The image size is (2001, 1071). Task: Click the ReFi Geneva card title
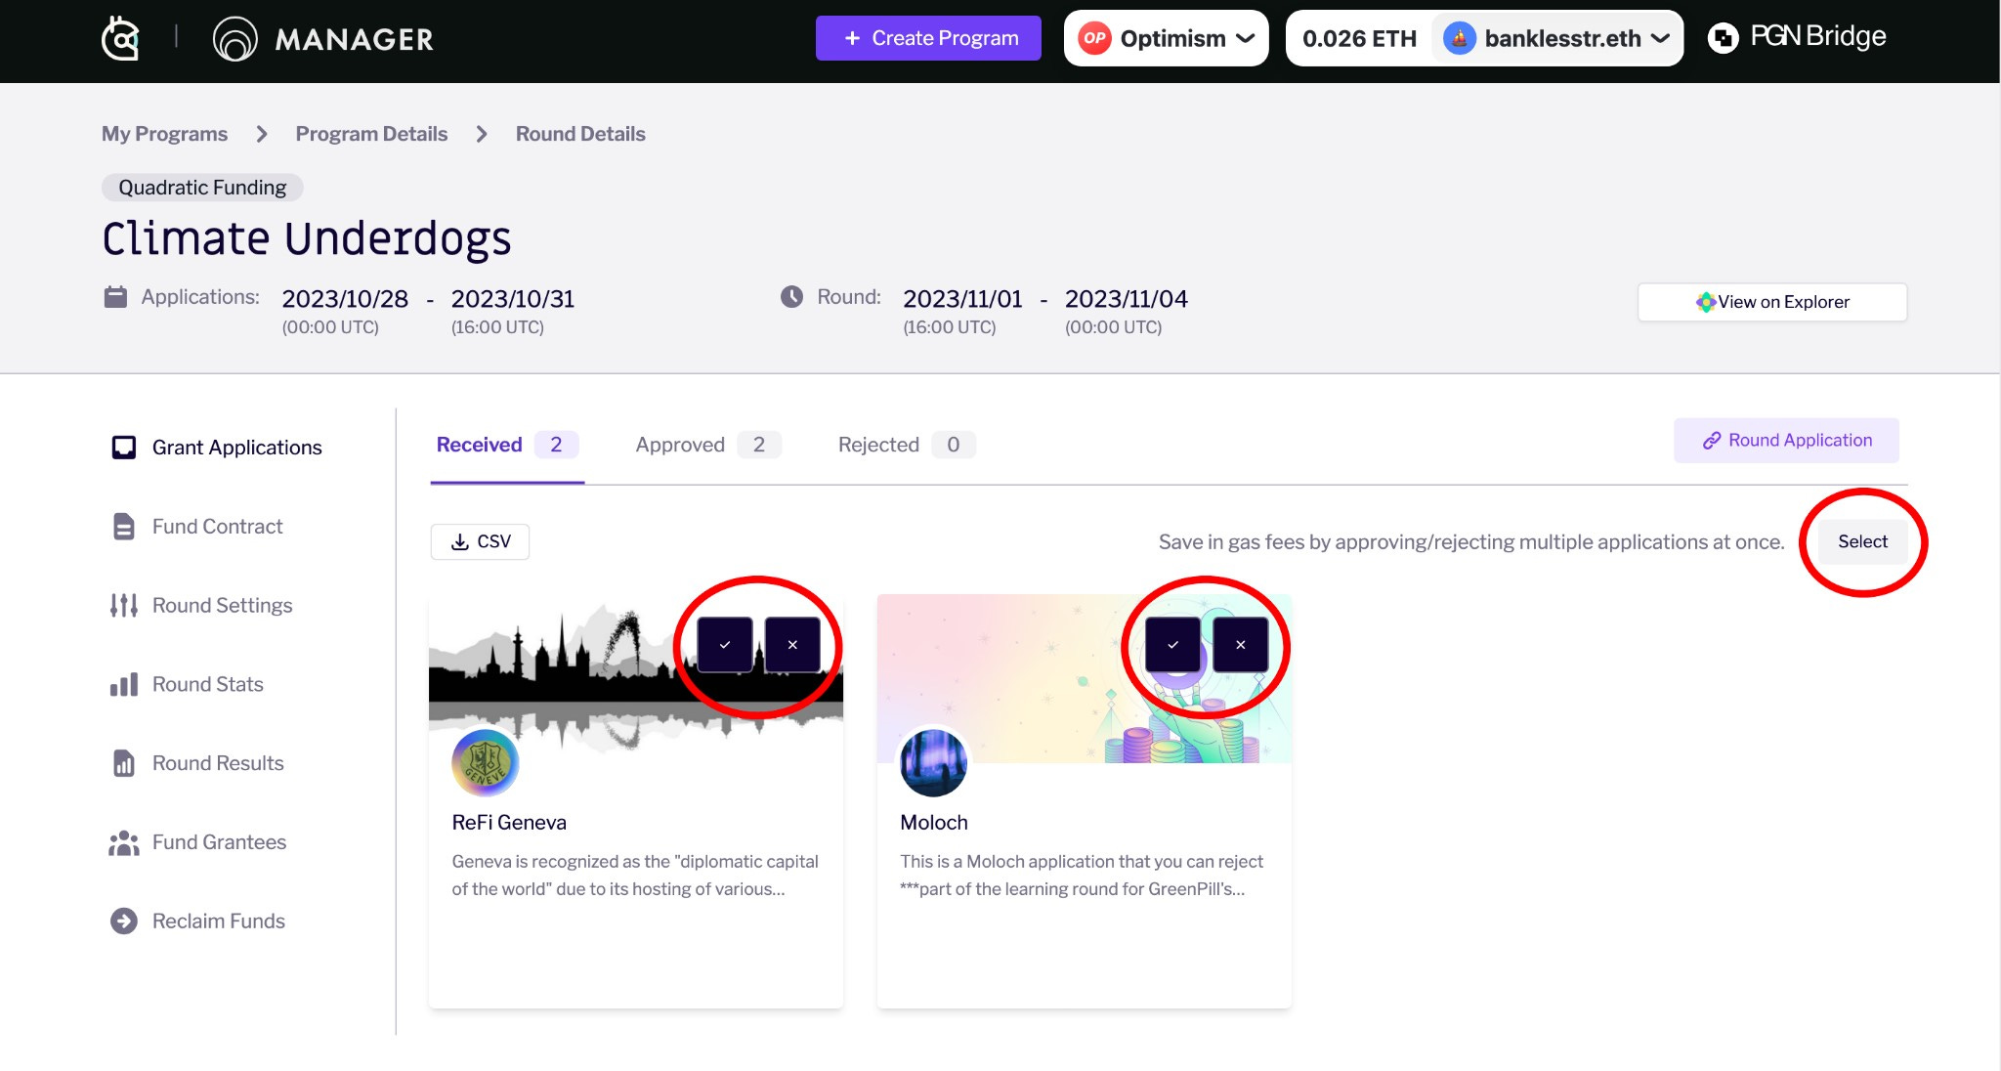coord(509,823)
